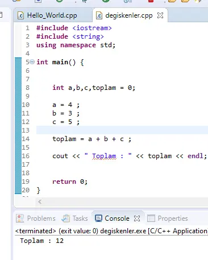Click the 'return 0;' statement

point(70,181)
